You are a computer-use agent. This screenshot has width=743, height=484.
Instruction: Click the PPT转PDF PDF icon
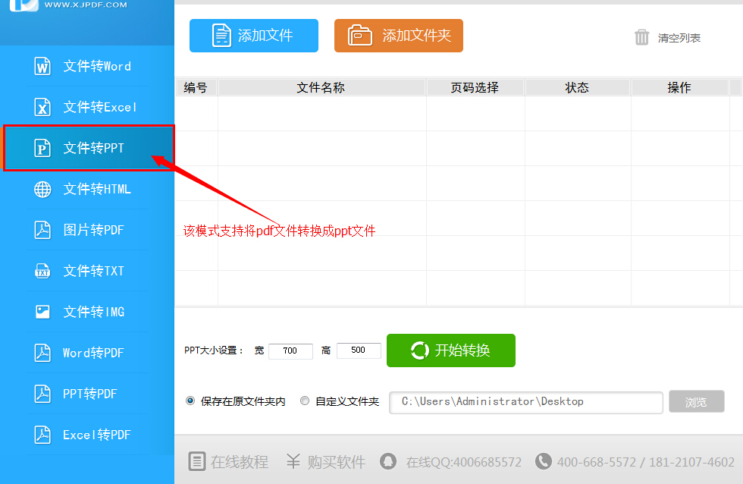42,394
